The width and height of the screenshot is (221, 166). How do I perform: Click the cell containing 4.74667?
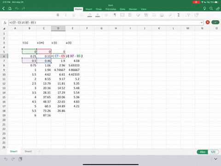click(x=58, y=70)
